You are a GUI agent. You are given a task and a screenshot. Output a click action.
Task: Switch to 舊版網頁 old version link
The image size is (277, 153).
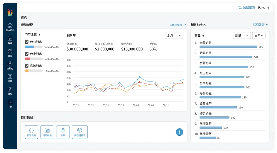pos(246,8)
